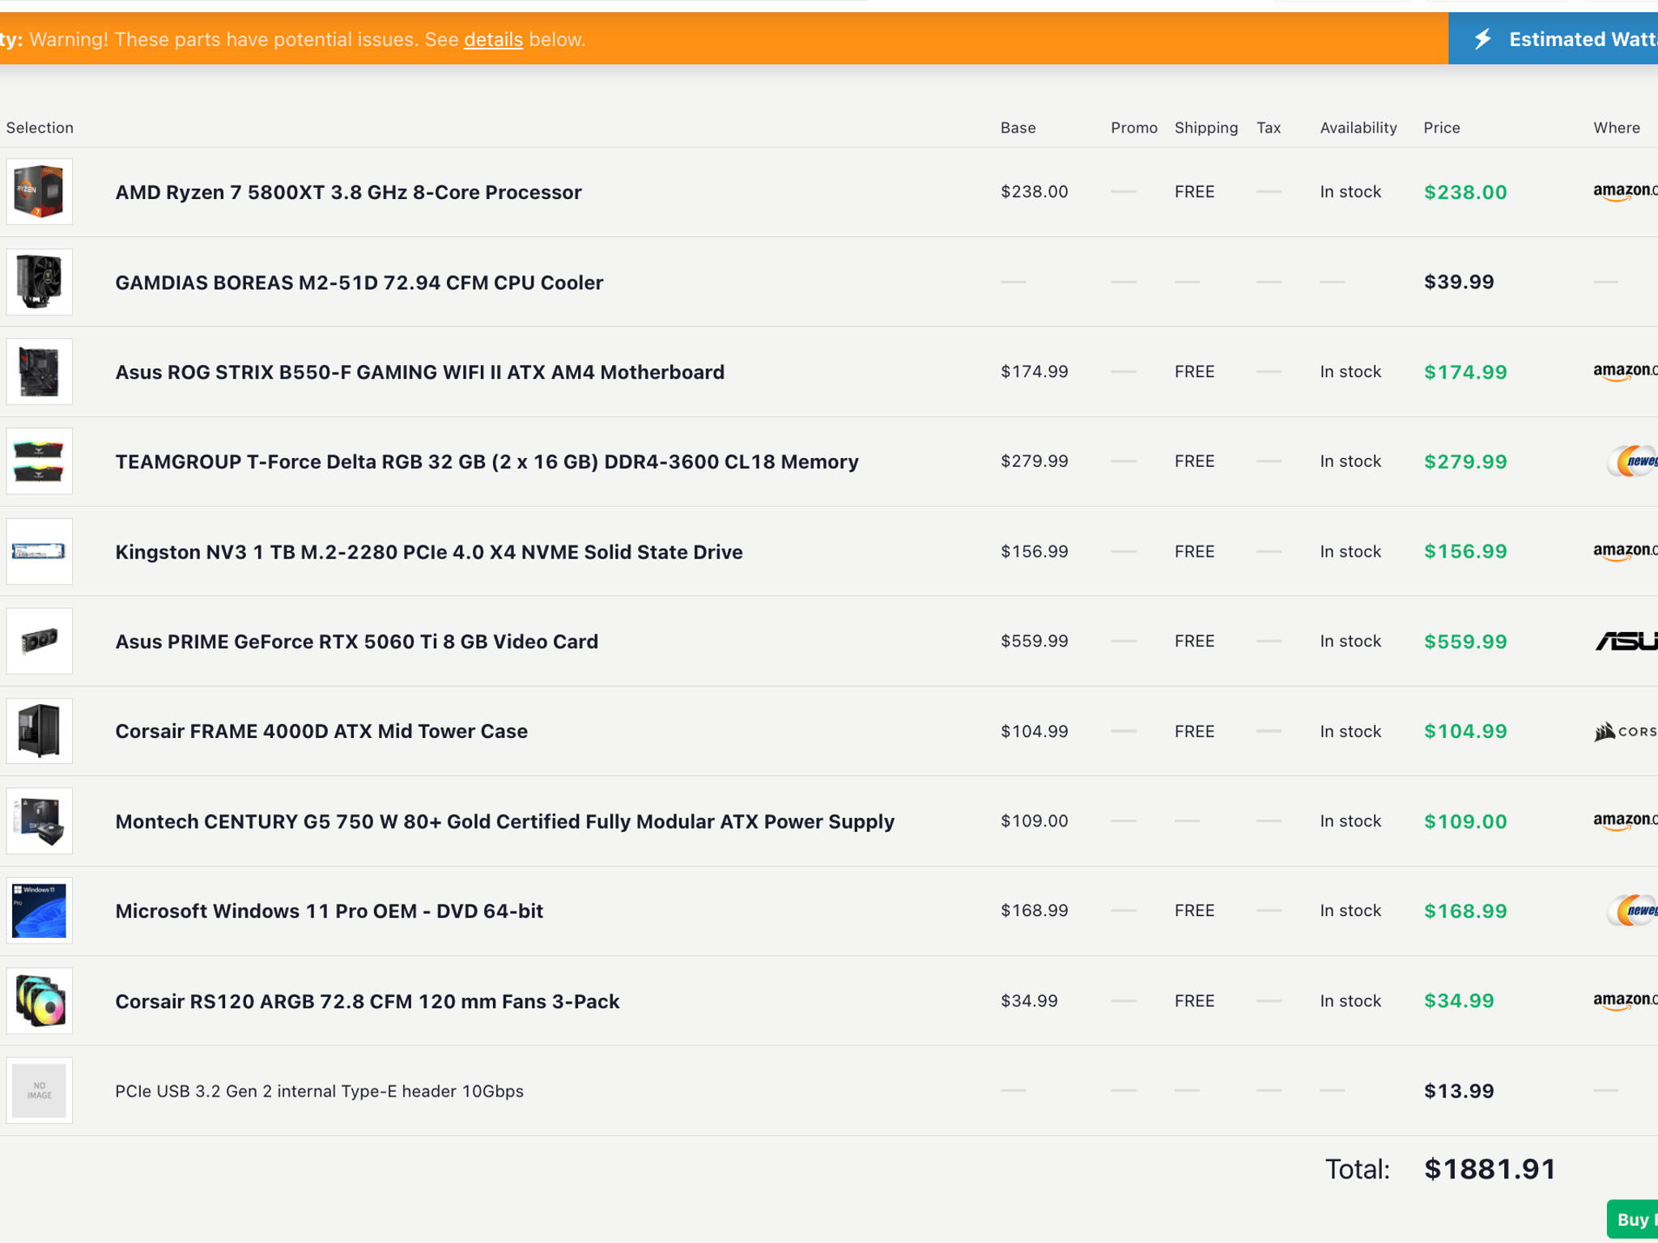
Task: Click Amazon logo in ROG STRIX motherboard row
Action: [x=1625, y=371]
